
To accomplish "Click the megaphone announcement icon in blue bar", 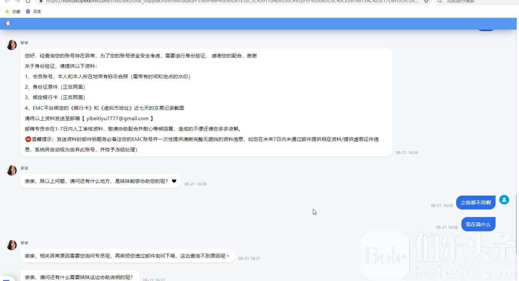I will 8,23.
